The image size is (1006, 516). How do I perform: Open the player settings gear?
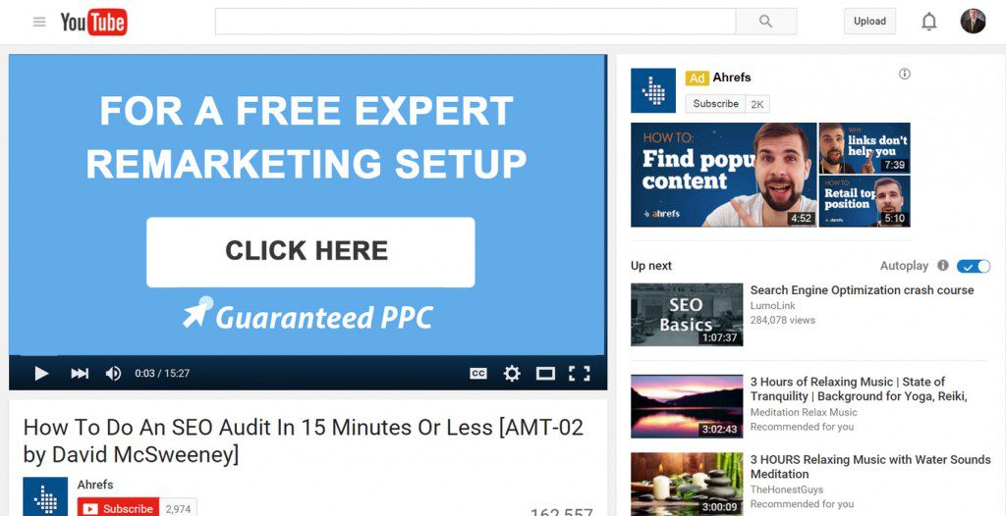click(x=512, y=373)
